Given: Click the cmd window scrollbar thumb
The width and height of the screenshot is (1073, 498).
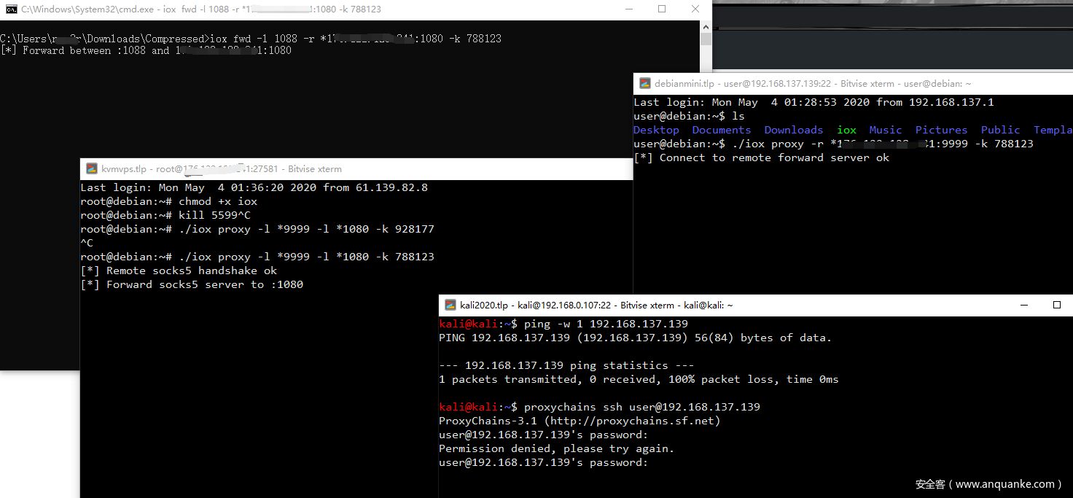Looking at the screenshot, I should click(x=706, y=39).
